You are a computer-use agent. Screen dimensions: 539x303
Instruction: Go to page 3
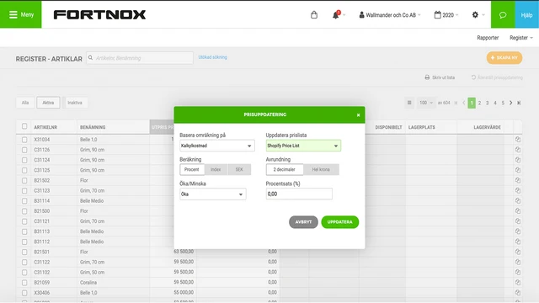(x=487, y=103)
